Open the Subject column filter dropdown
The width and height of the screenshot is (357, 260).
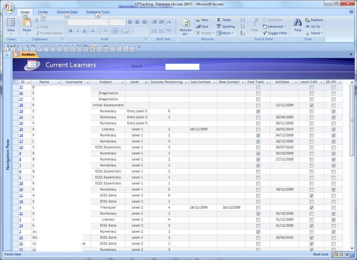click(122, 82)
